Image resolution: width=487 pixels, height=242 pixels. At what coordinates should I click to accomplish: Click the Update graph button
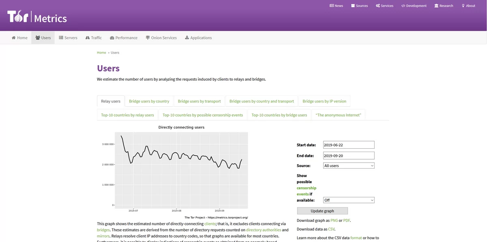(322, 211)
